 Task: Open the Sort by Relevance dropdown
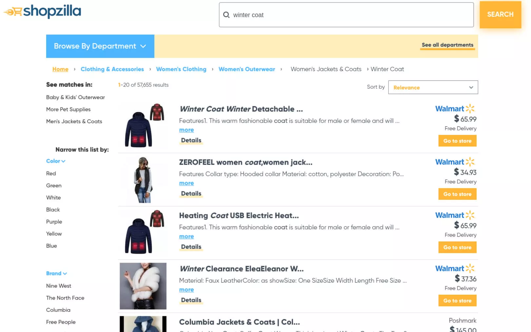tap(433, 87)
